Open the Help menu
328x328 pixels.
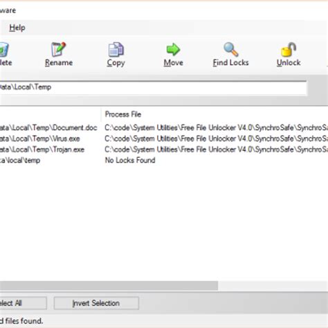[x=17, y=28]
